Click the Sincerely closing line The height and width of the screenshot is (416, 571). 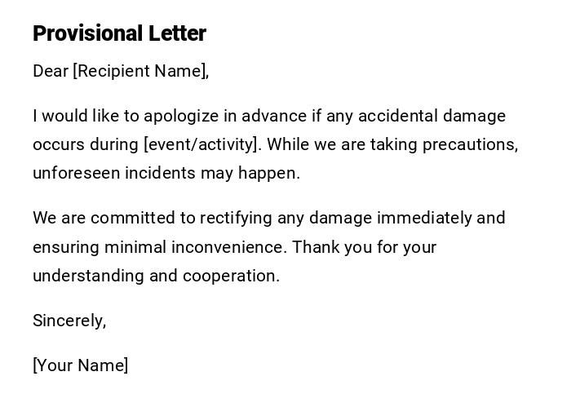(69, 321)
